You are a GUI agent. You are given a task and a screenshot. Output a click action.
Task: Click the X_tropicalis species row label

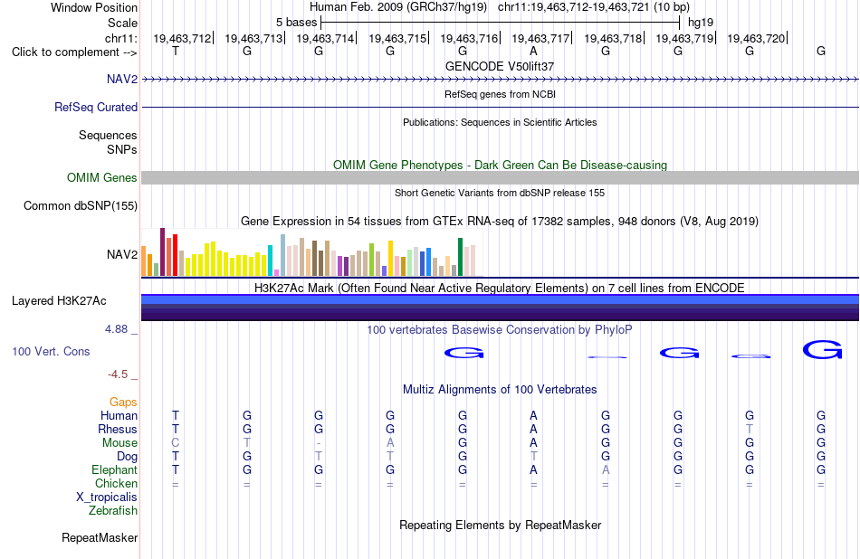tap(107, 497)
